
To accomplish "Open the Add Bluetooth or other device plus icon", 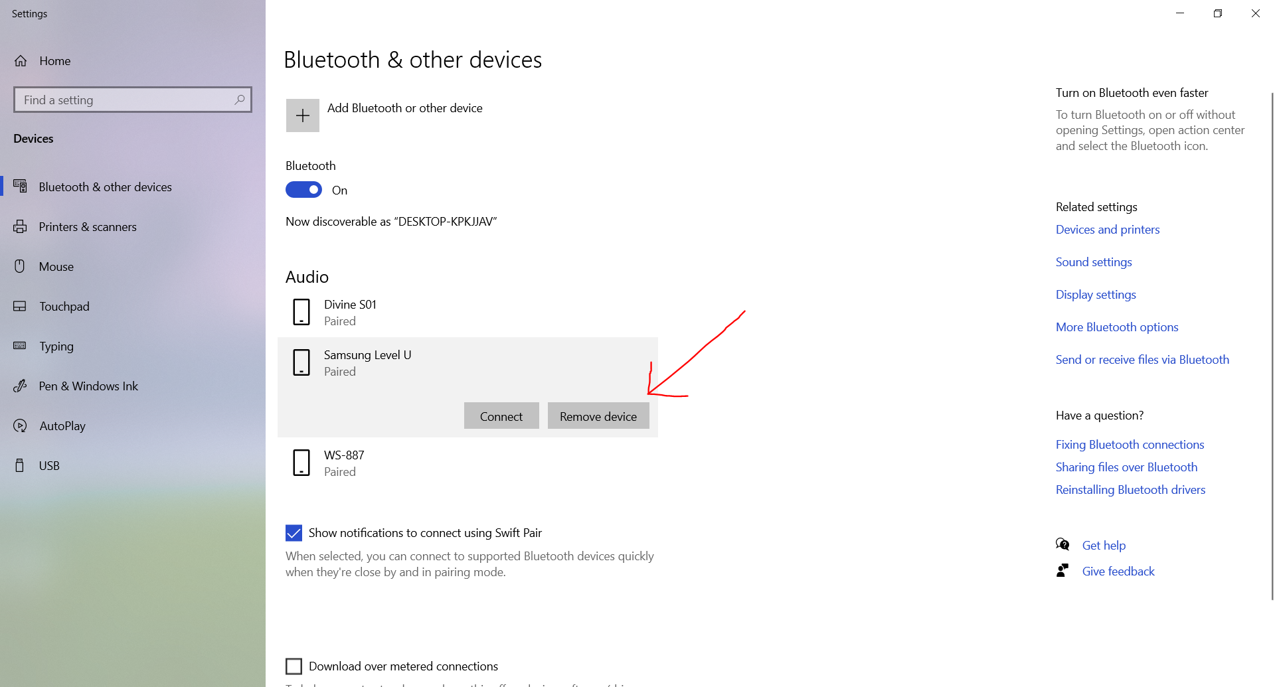I will (x=302, y=115).
